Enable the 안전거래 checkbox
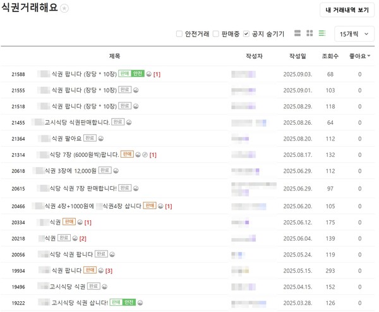 click(179, 34)
